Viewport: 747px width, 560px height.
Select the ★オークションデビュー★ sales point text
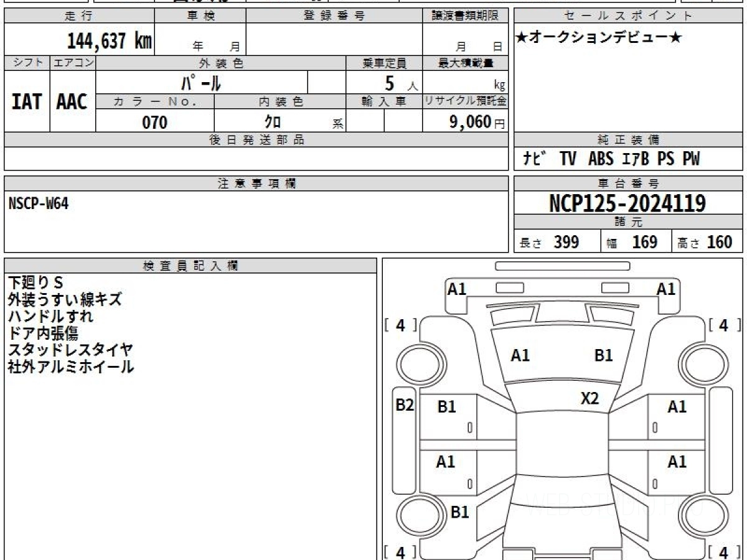click(x=599, y=38)
